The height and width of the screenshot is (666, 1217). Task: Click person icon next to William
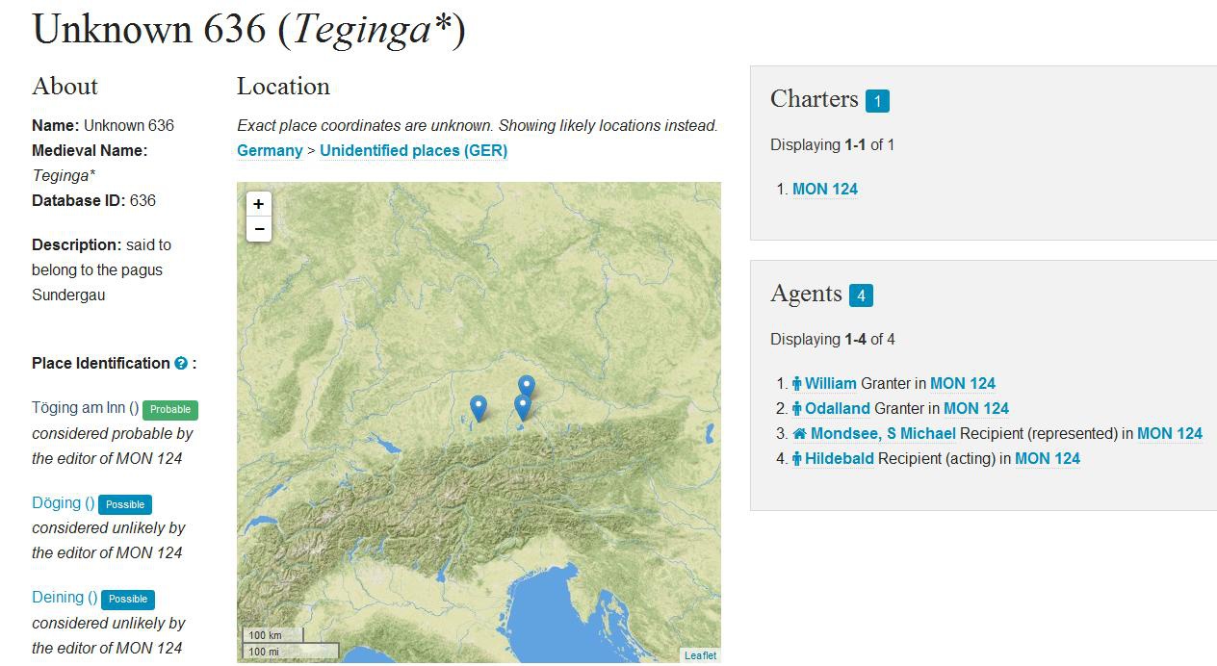[x=796, y=384]
